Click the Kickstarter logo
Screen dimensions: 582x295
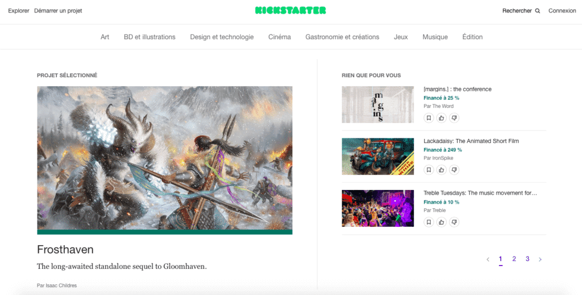point(290,10)
